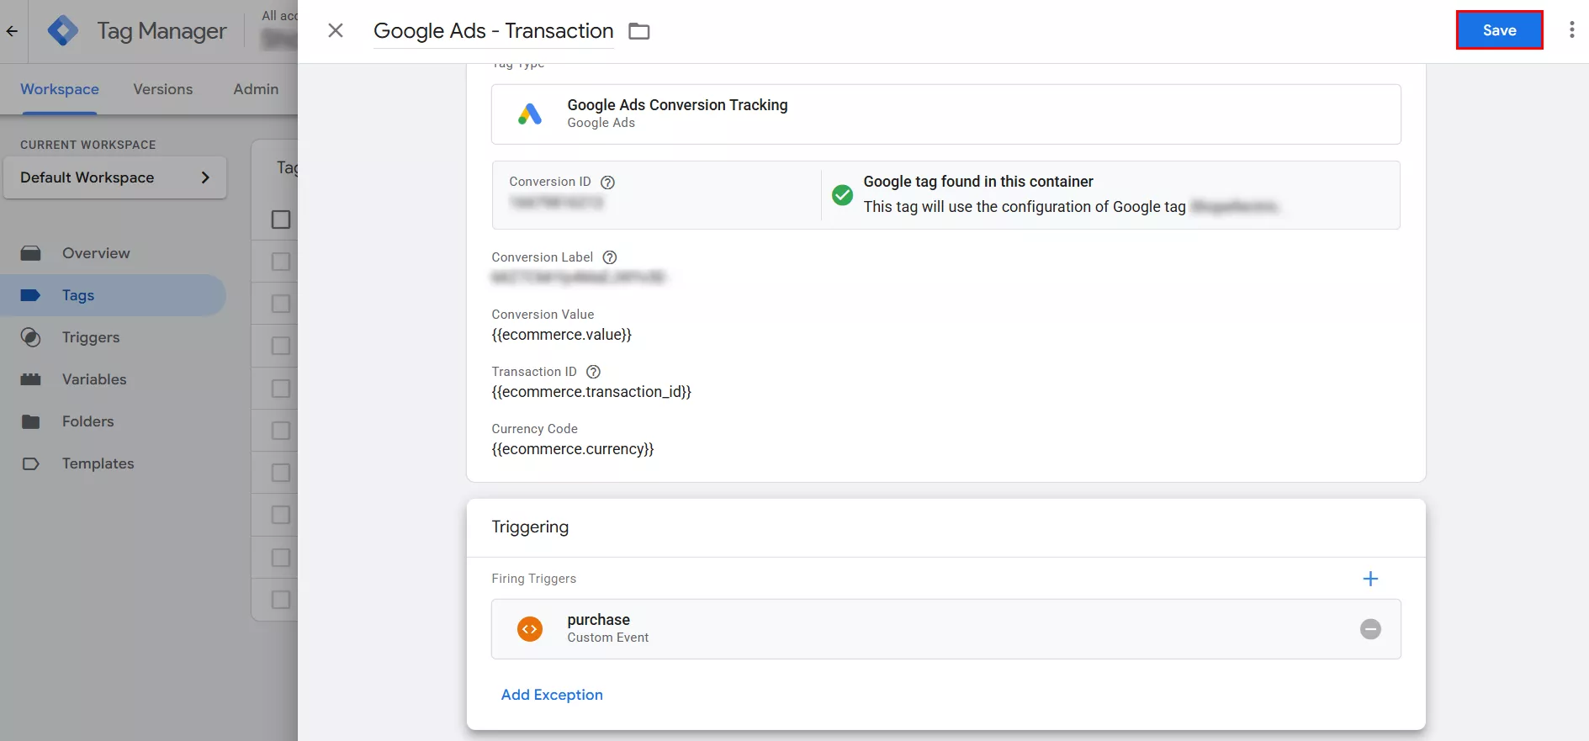
Task: Open the three-dot more actions menu
Action: point(1570,30)
